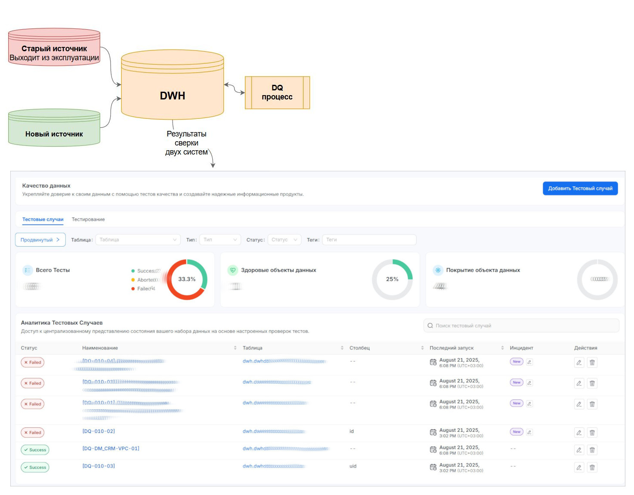The width and height of the screenshot is (634, 495).
Task: Edit the incident status pencil for [DQ-010-04]
Action: pos(529,362)
